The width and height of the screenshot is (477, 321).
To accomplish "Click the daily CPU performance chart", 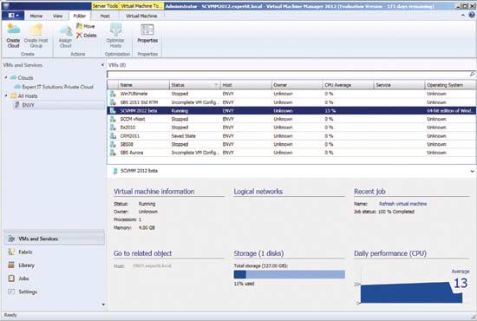I will click(x=411, y=292).
